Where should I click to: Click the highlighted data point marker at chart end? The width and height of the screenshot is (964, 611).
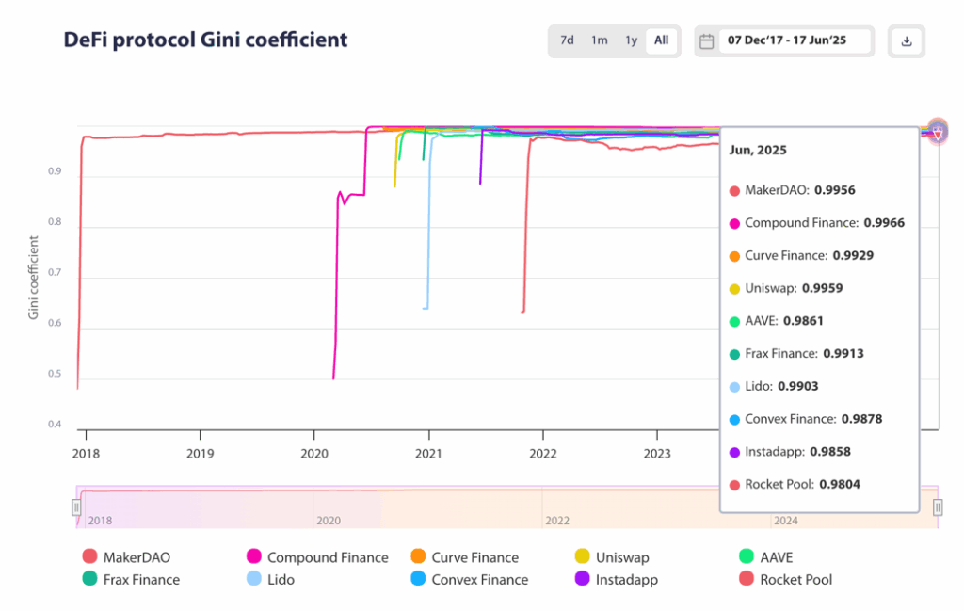(x=938, y=132)
